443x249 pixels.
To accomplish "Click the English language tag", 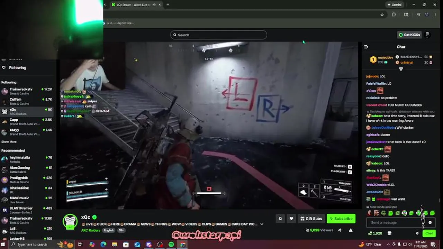I will pyautogui.click(x=108, y=230).
